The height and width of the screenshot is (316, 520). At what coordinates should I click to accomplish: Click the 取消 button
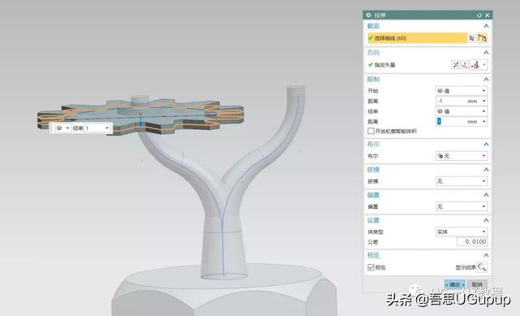[477, 284]
